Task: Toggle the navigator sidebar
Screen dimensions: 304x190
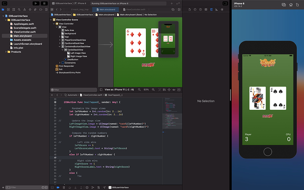Action: pyautogui.click(x=4, y=3)
